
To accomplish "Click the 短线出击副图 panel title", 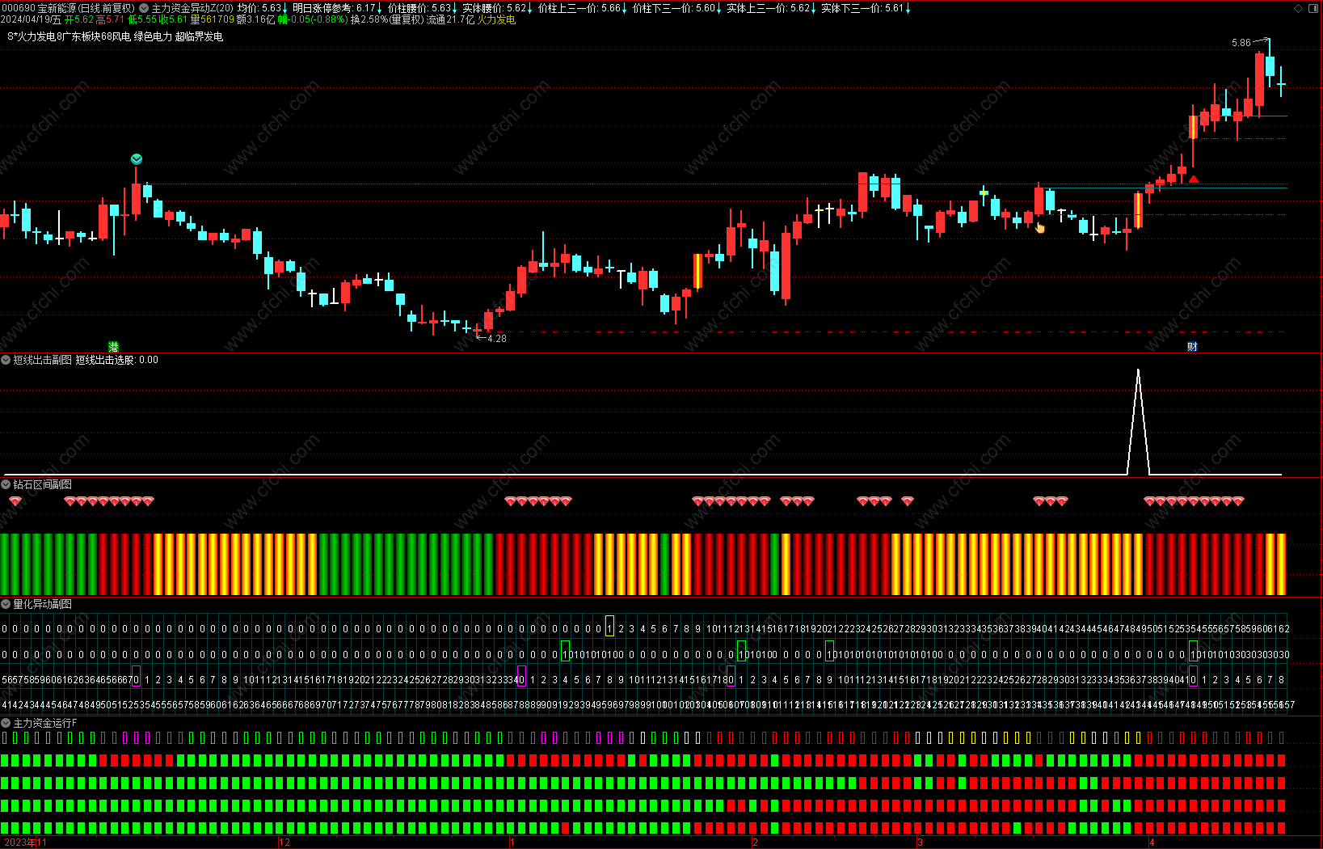I will [x=42, y=360].
